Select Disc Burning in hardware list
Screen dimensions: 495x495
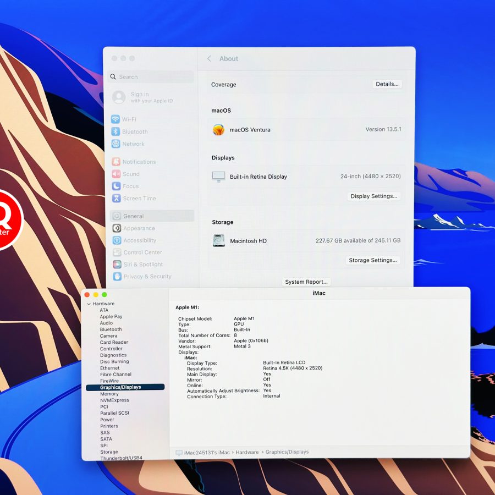click(114, 361)
